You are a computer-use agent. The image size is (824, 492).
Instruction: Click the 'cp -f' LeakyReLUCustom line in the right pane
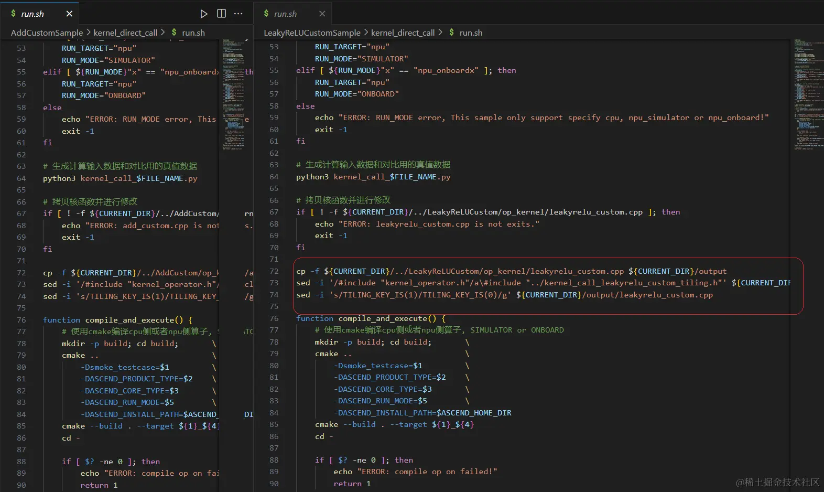click(x=511, y=271)
